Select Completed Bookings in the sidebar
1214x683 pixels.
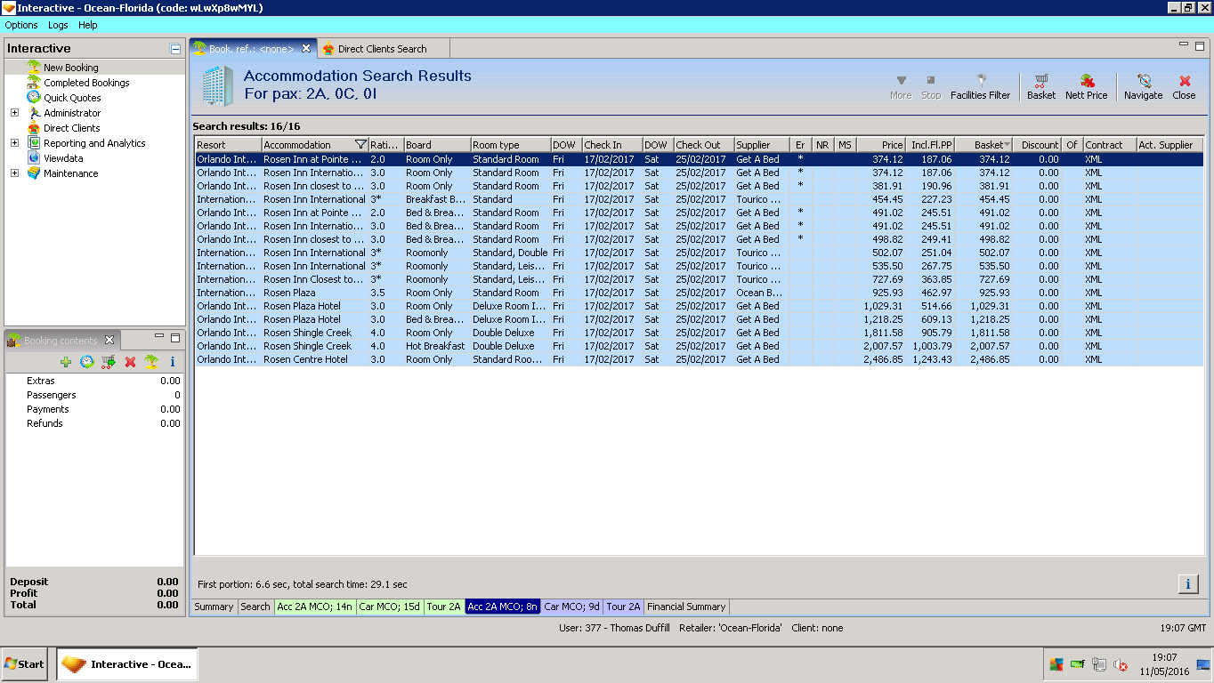point(86,83)
